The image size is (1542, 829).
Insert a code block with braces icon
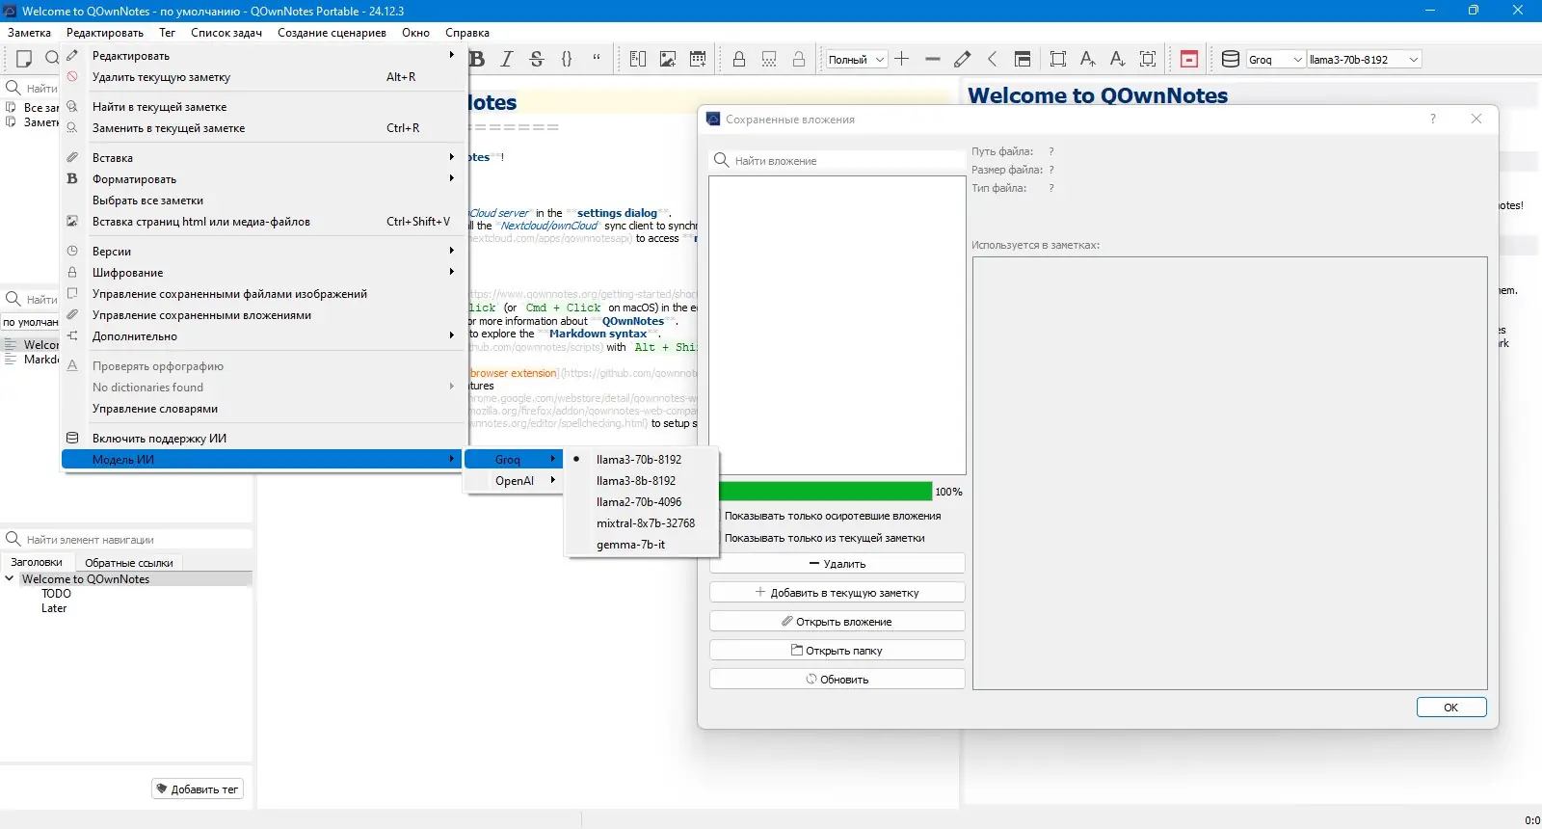click(567, 59)
